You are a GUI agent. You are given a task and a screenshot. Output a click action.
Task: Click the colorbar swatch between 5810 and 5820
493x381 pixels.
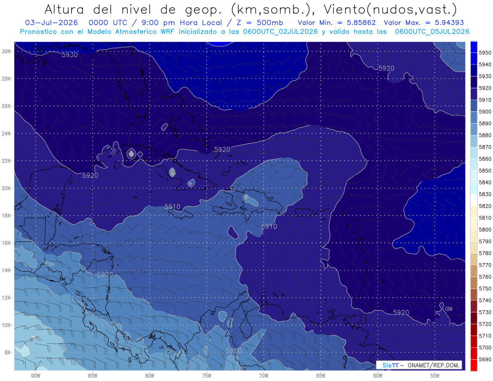pyautogui.click(x=474, y=212)
